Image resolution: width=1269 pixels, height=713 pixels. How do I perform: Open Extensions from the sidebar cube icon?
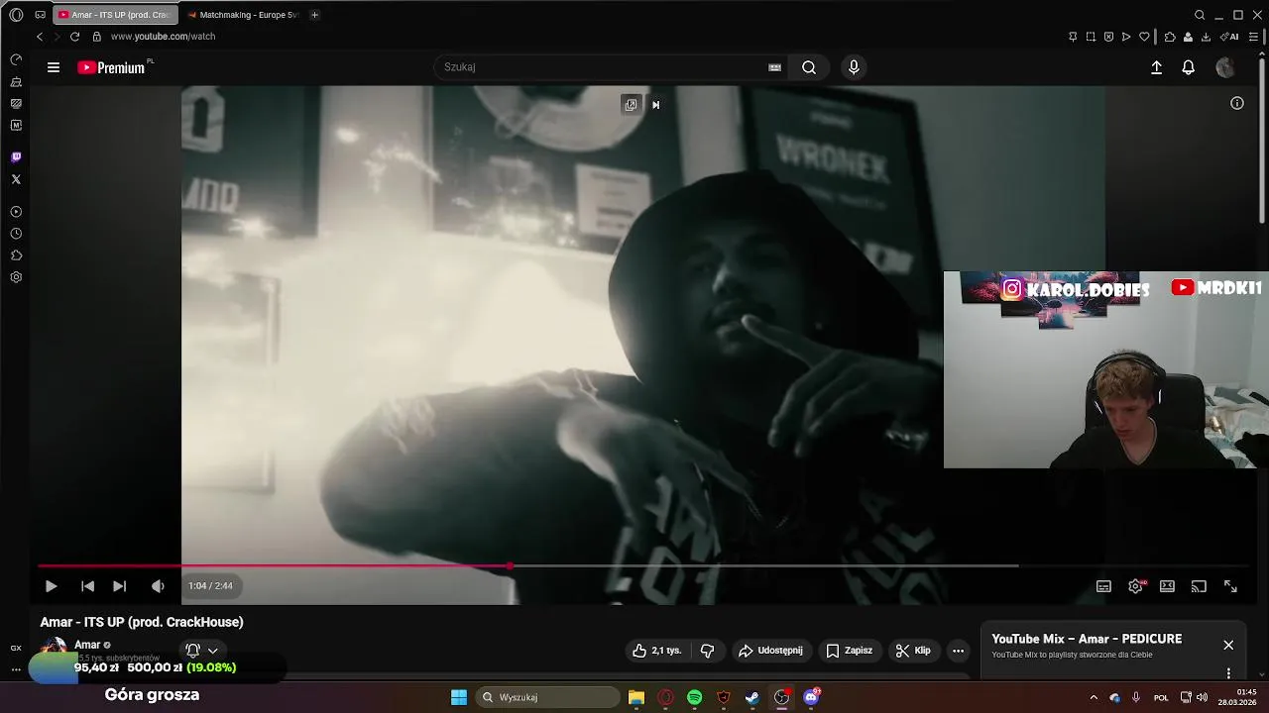(16, 255)
